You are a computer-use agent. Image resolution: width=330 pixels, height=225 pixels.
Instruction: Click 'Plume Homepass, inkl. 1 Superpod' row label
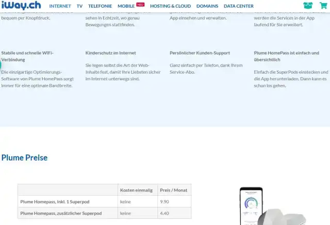click(55, 202)
